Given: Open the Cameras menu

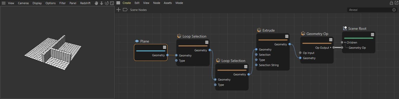Looking at the screenshot, I should pyautogui.click(x=23, y=3).
